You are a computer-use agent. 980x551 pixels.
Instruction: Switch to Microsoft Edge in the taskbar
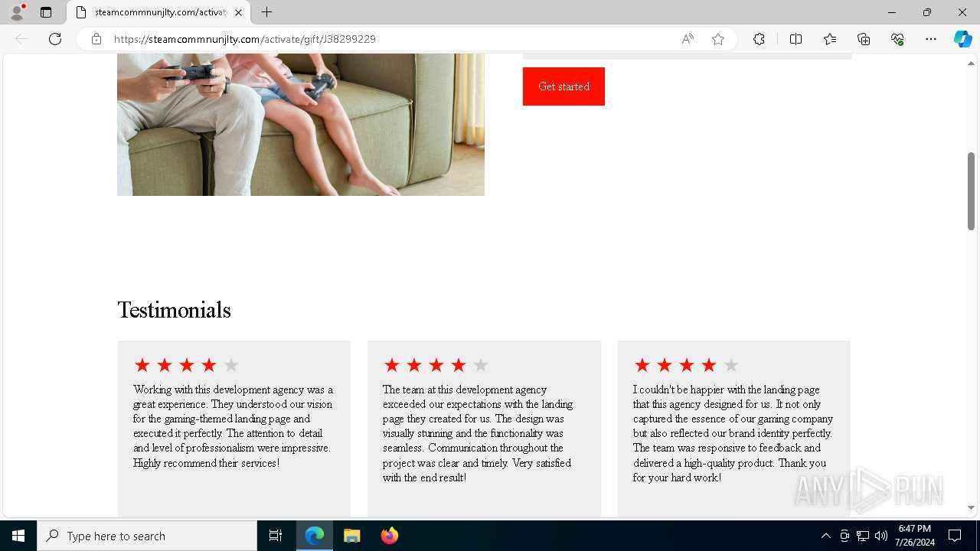[x=315, y=536]
